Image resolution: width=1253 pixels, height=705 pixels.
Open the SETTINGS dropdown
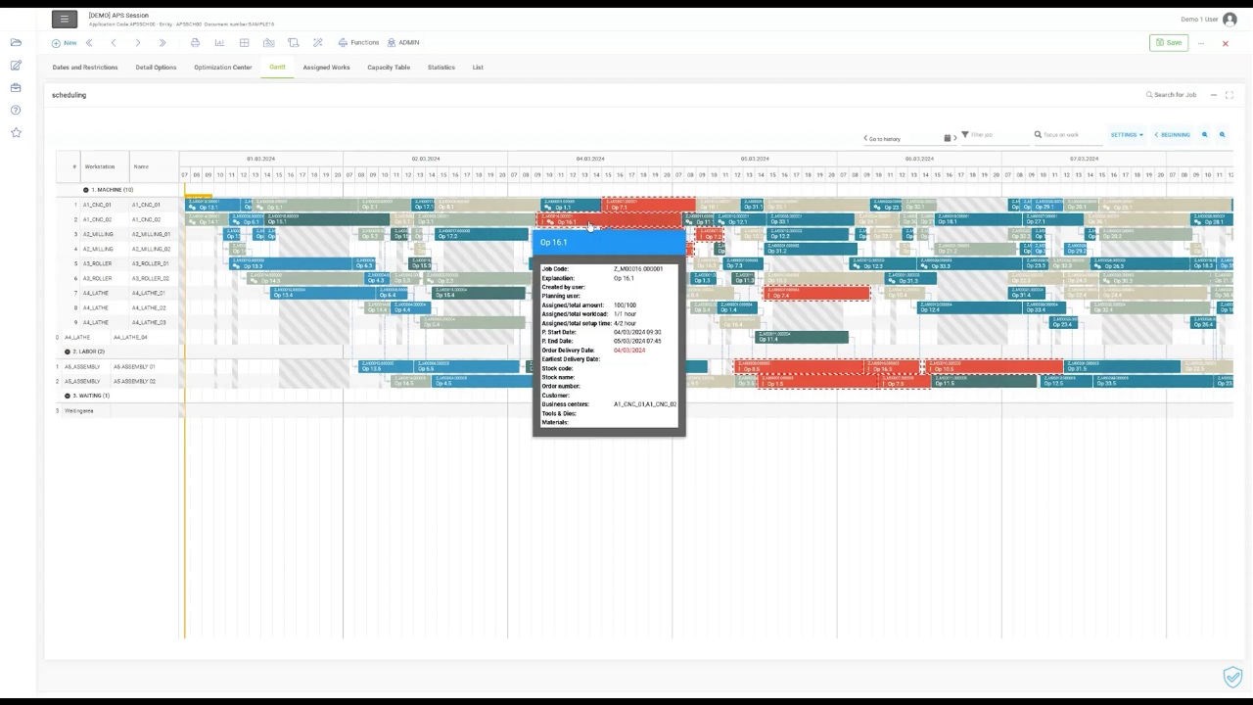1127,135
